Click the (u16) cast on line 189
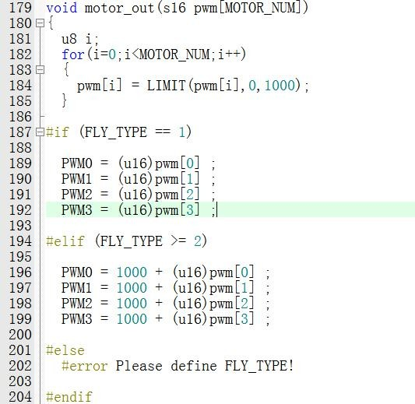This screenshot has height=404, width=415. 135,163
